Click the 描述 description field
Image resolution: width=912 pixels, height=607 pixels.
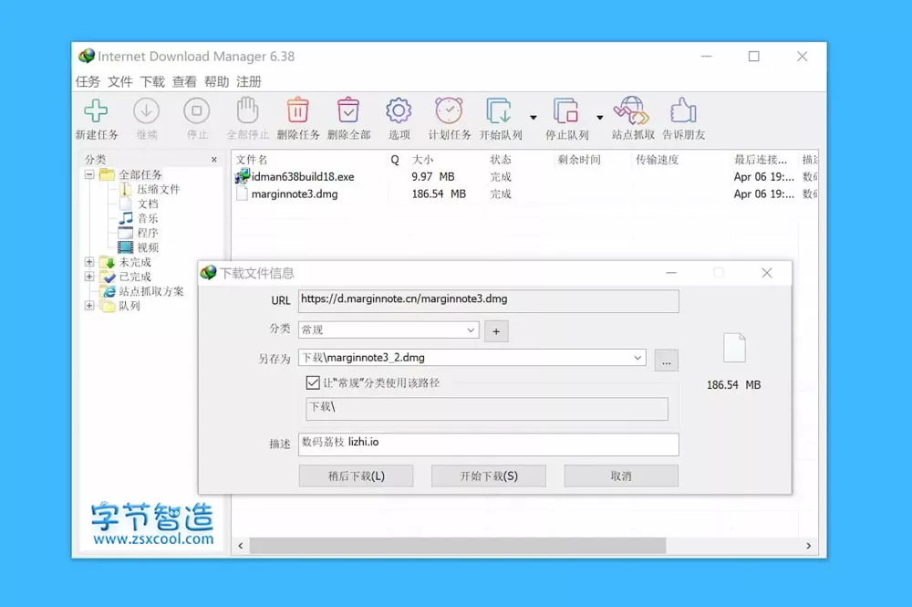click(488, 444)
